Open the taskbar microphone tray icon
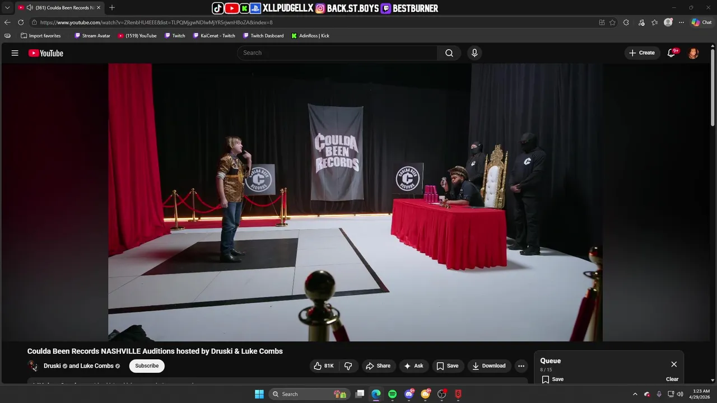 (659, 394)
